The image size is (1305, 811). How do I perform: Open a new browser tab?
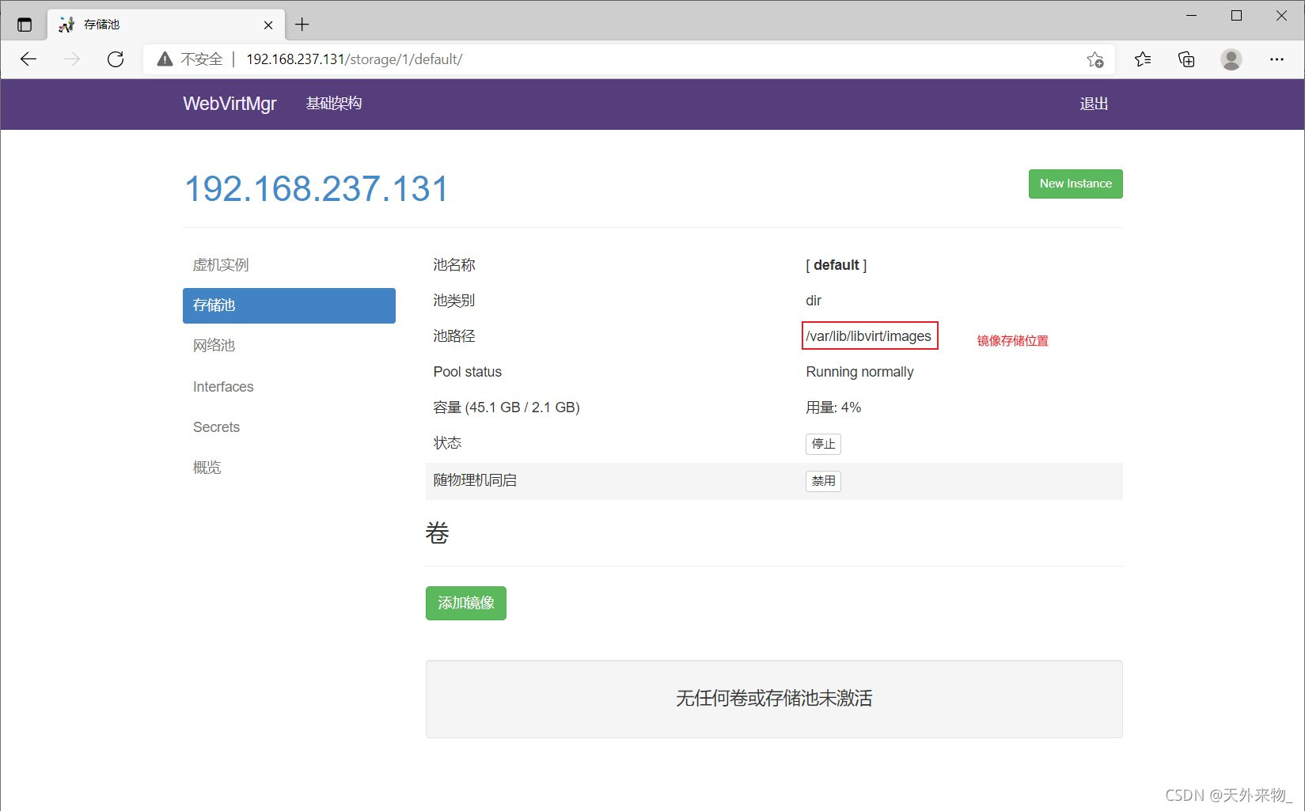click(302, 25)
